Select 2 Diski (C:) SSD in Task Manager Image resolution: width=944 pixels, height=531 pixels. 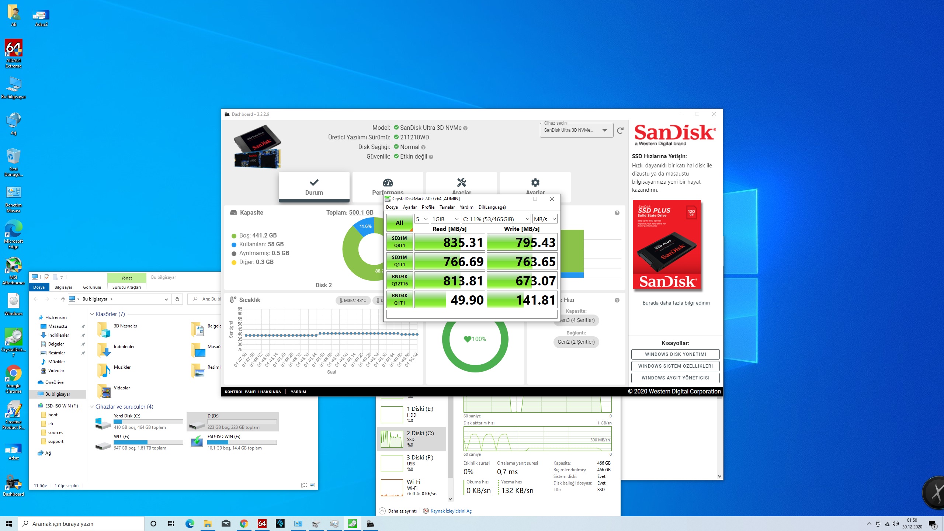(412, 439)
